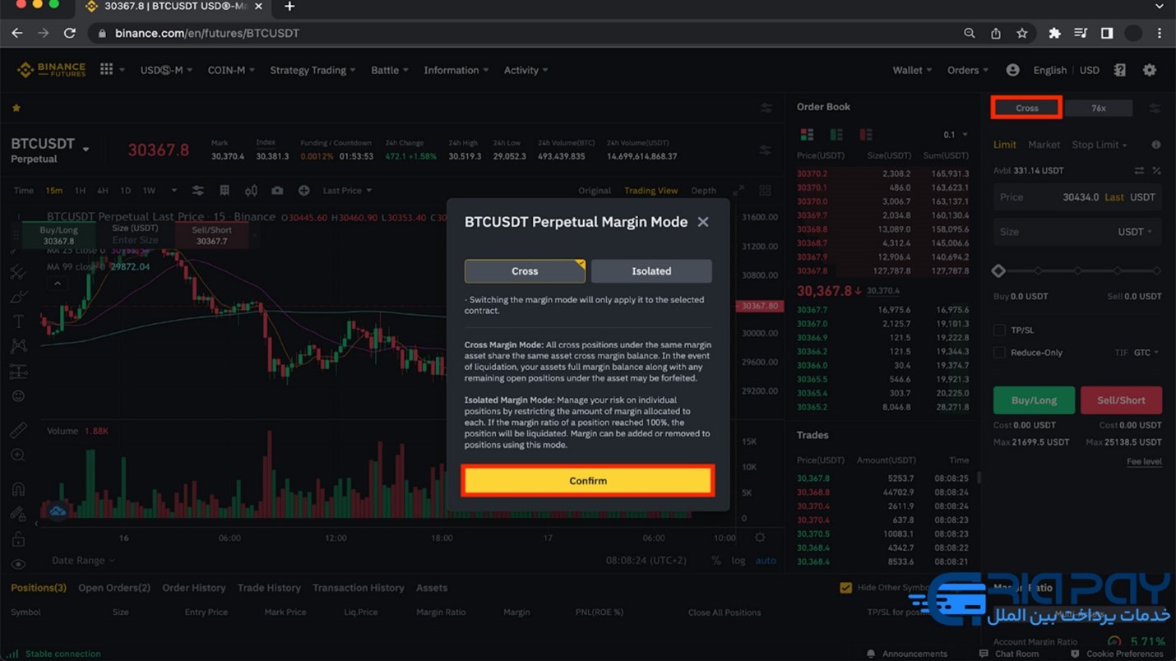Enable the TP/SL checkbox
The width and height of the screenshot is (1176, 661).
tap(999, 330)
